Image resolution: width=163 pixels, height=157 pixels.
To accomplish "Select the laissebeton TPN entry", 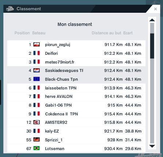I will coord(76,88).
